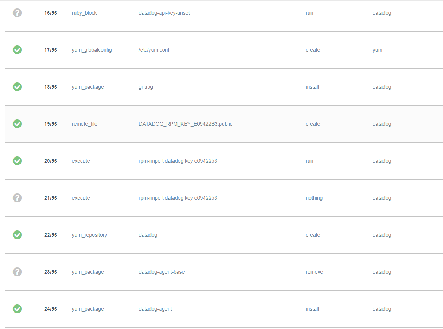Click the green success checkmark for yum_globalconfig
Image resolution: width=443 pixels, height=329 pixels.
17,50
